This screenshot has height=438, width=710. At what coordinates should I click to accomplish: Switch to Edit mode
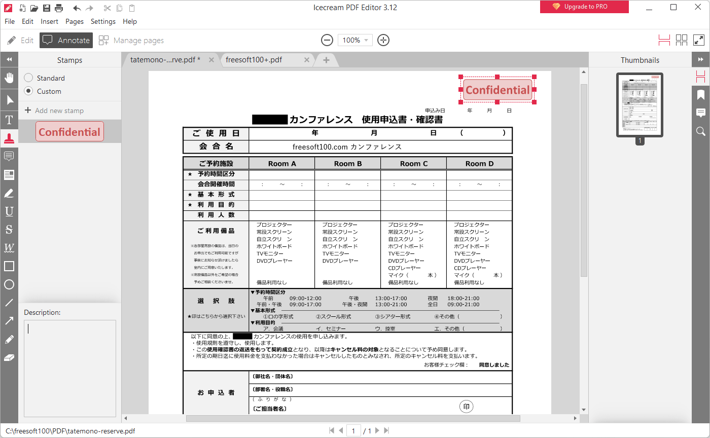(x=20, y=41)
